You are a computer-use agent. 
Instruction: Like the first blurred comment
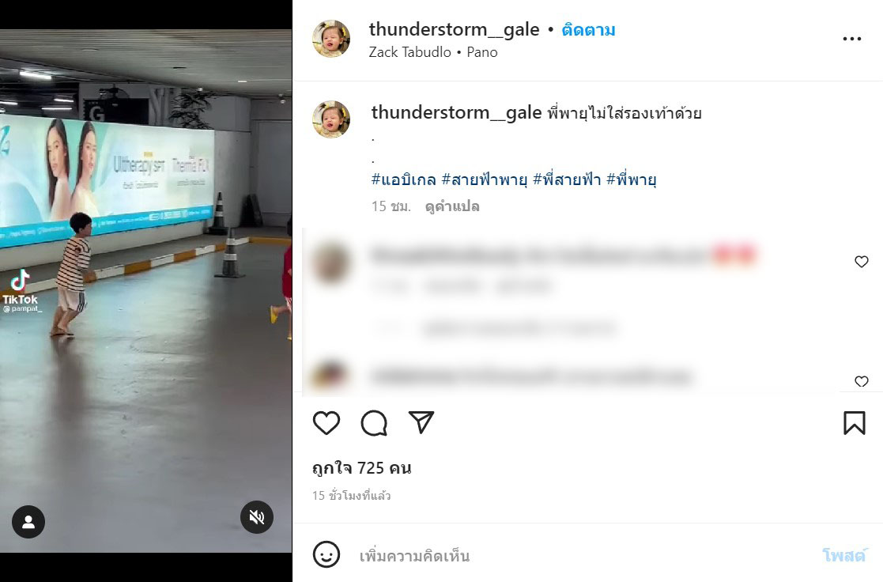(861, 262)
